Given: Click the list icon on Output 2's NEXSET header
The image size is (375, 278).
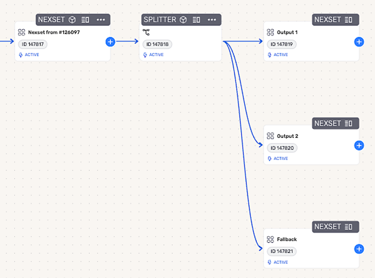Looking at the screenshot, I should (349, 123).
